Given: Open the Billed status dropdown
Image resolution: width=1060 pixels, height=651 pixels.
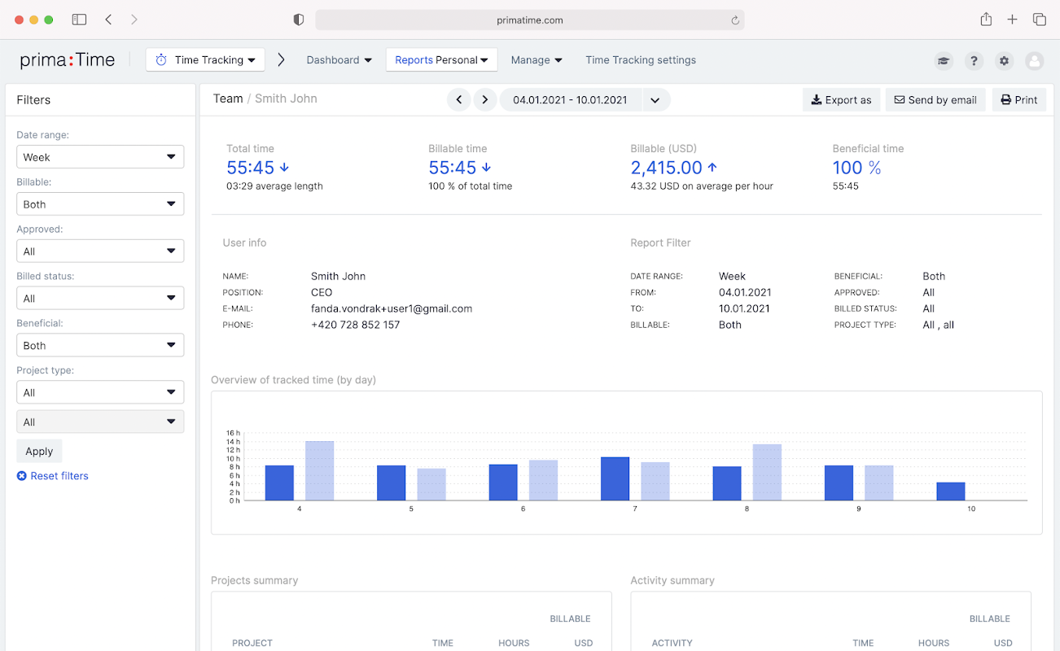Looking at the screenshot, I should point(100,299).
